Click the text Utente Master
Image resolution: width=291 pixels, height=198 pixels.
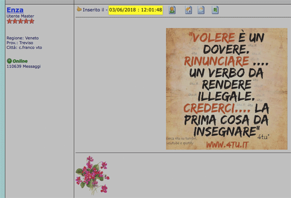tap(20, 16)
